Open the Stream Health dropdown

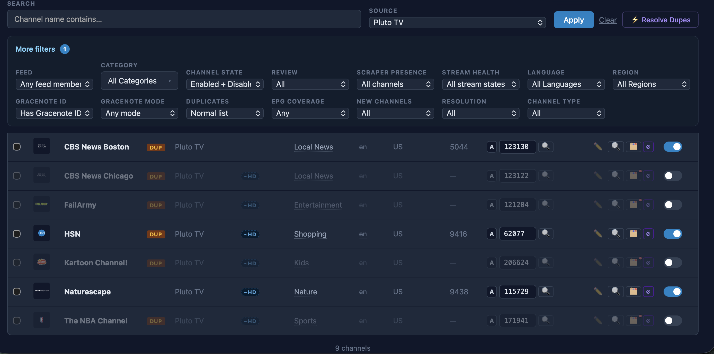481,84
